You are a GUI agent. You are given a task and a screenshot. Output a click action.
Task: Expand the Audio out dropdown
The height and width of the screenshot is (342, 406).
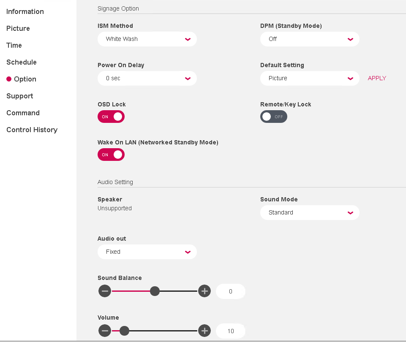(147, 252)
